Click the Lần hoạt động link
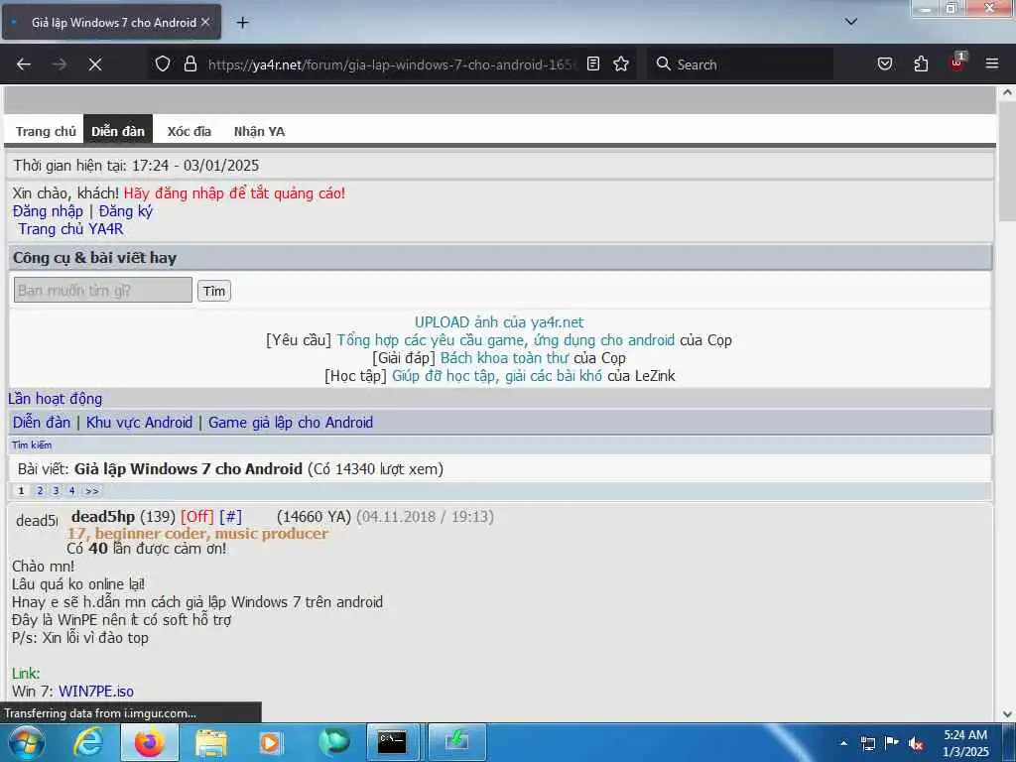The image size is (1016, 762). pyautogui.click(x=56, y=399)
